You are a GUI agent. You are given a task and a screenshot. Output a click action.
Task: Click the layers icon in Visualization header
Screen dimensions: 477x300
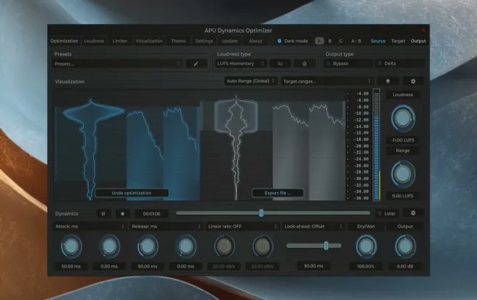point(388,81)
